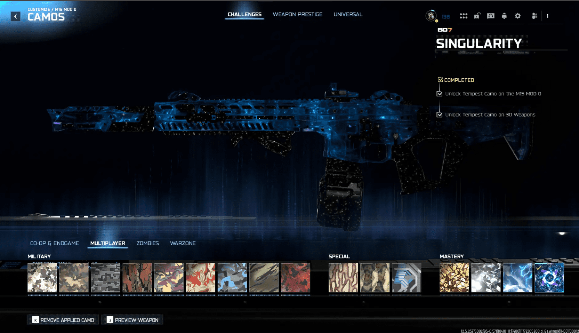Click the Mastery section heading
The image size is (579, 333).
coord(451,256)
